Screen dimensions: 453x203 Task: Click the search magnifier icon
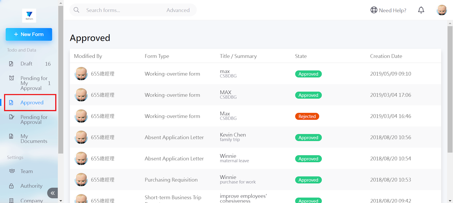[76, 10]
